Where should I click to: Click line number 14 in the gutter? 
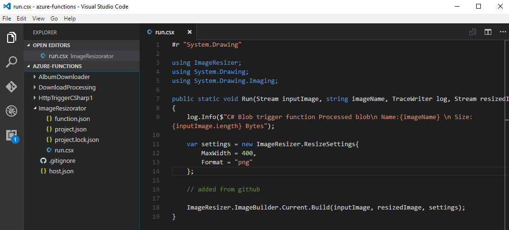[x=157, y=171]
